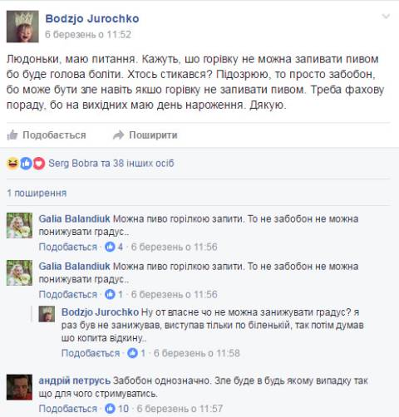Click share arrow icon beside Поширити

tap(118, 135)
